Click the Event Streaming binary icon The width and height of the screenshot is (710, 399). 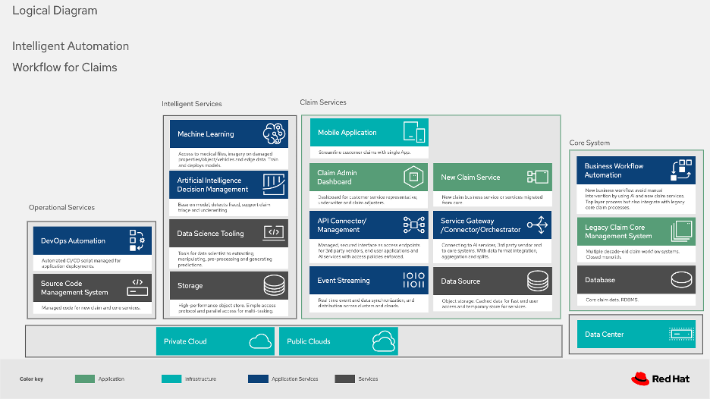click(414, 280)
